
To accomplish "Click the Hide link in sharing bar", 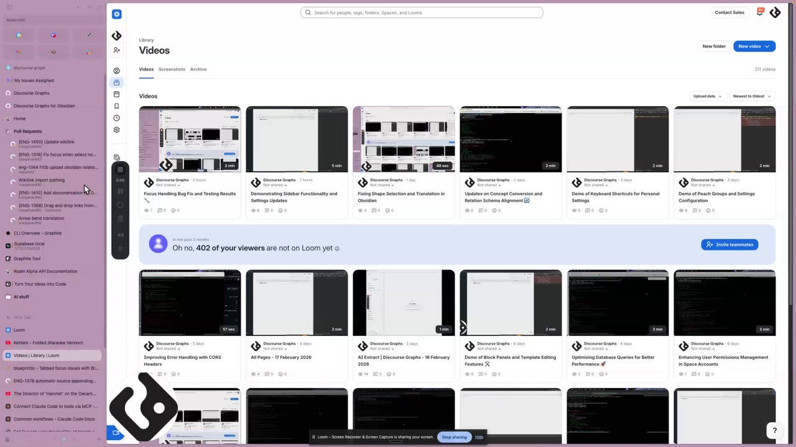I will 479,437.
